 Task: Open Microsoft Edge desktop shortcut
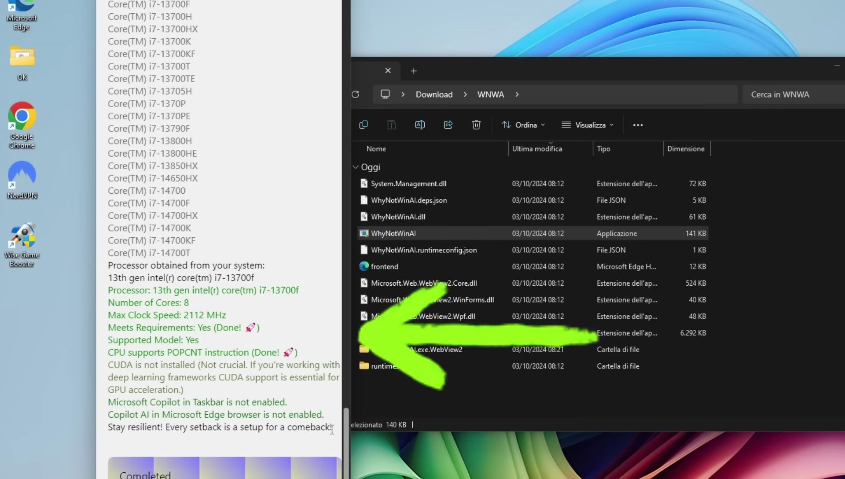pyautogui.click(x=22, y=15)
